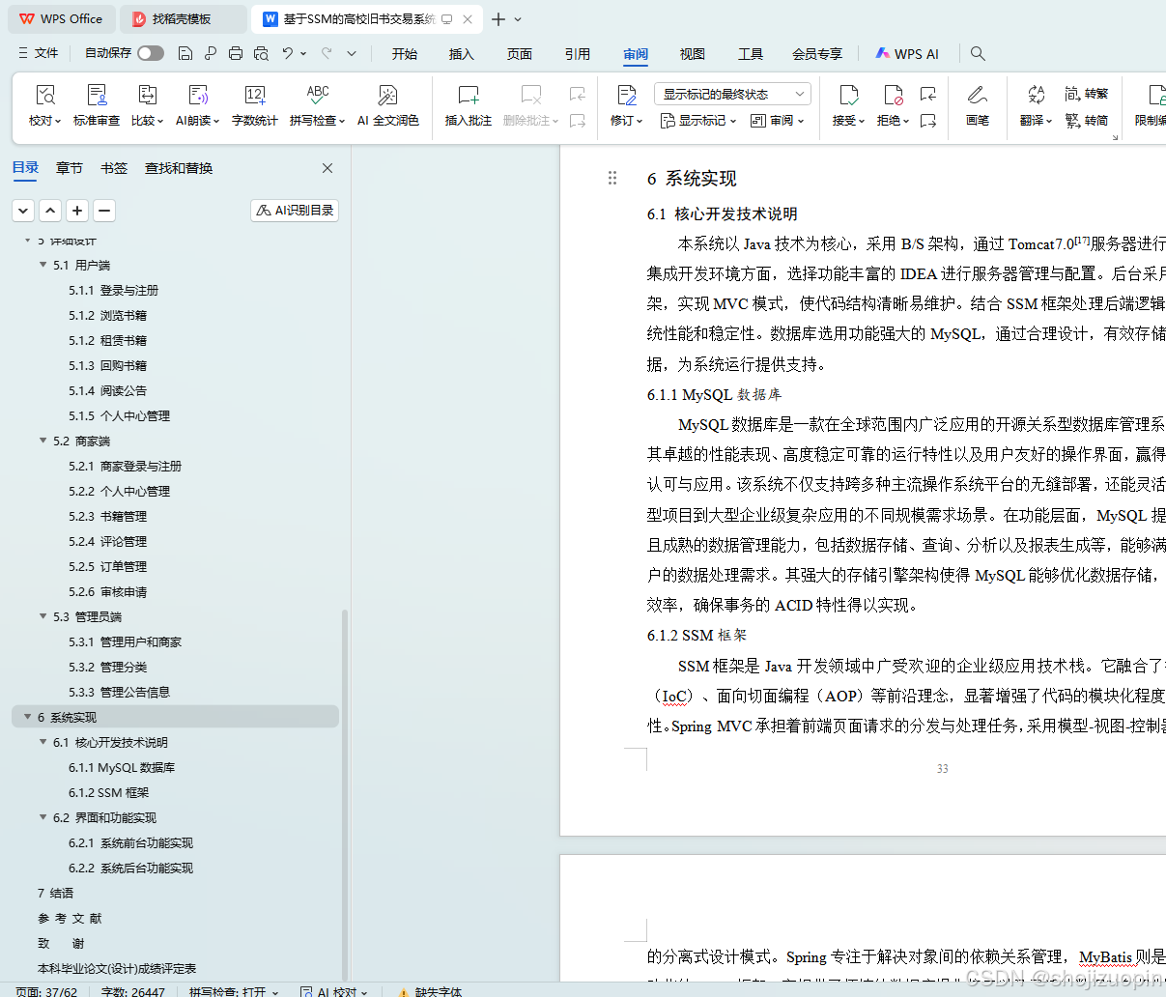Viewport: 1166px width, 997px height.
Task: Collapse the 6 系统实现 tree node
Action: pyautogui.click(x=27, y=717)
